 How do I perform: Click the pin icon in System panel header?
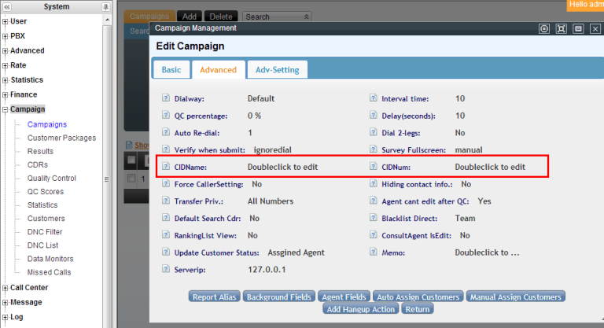[x=106, y=6]
